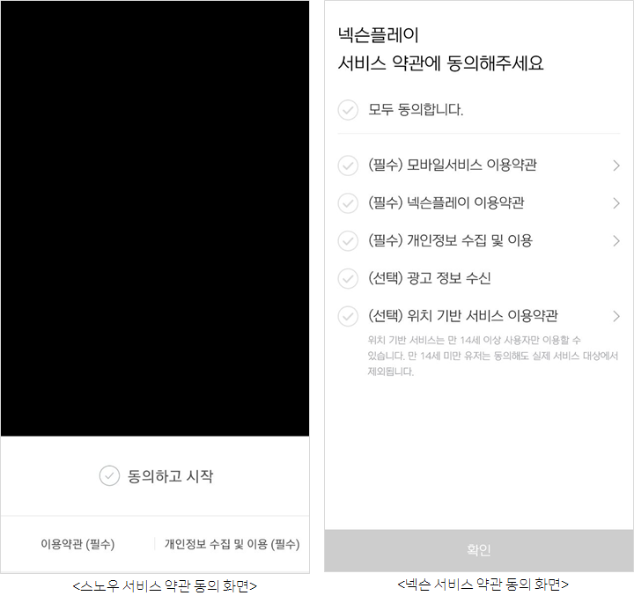Check (필수) 모바일서비스 이용약관 checkbox

348,165
